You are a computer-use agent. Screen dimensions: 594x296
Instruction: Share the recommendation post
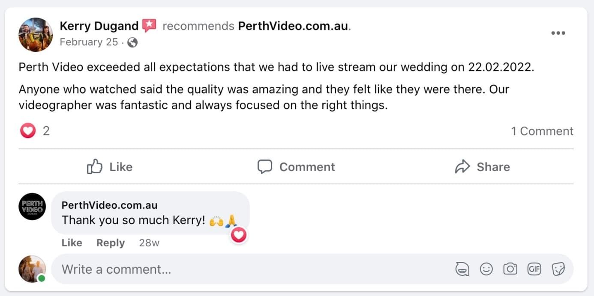pyautogui.click(x=482, y=167)
